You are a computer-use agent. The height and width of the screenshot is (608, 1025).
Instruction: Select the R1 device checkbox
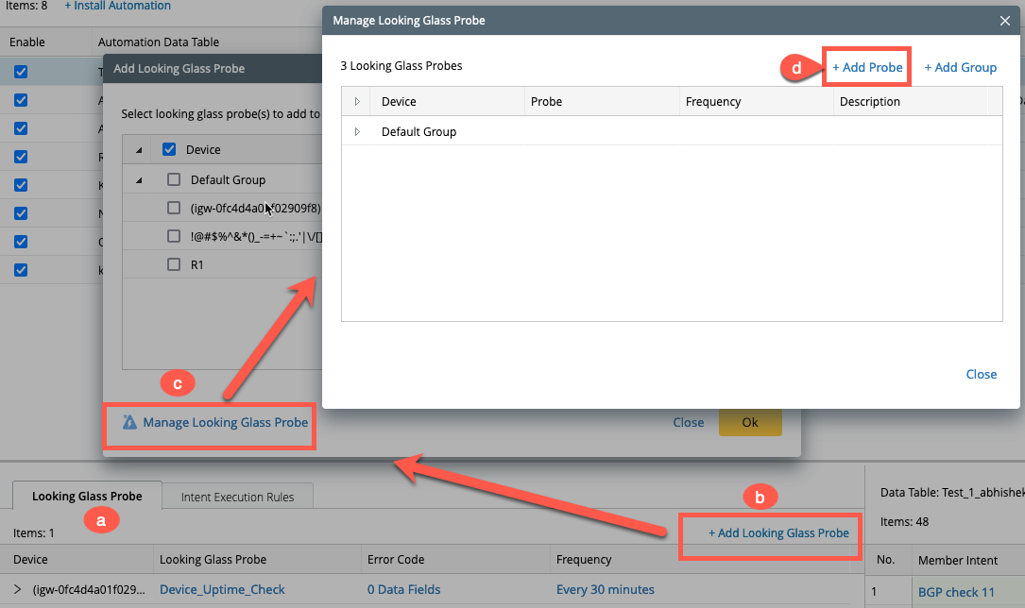(x=174, y=265)
